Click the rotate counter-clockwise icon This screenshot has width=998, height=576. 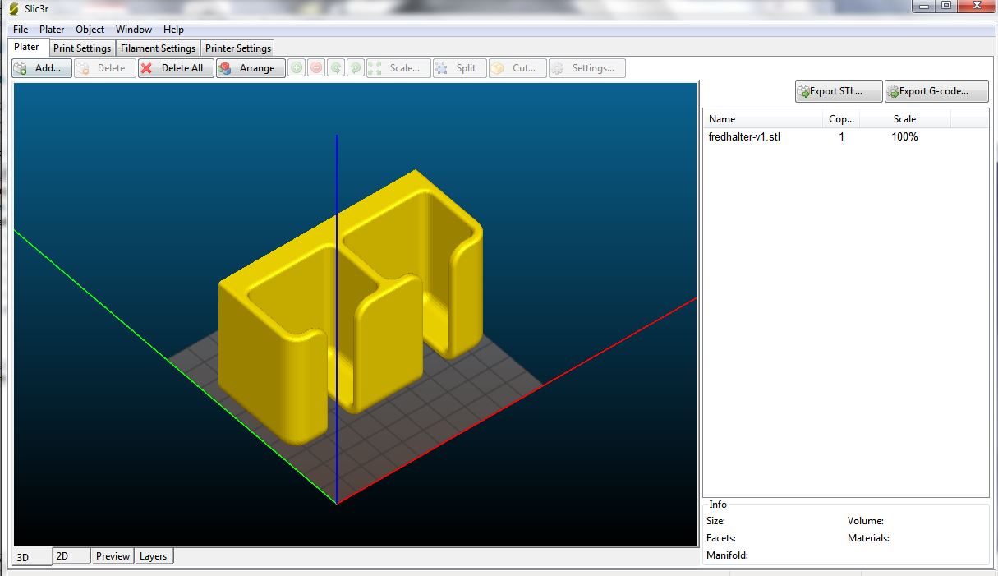pyautogui.click(x=336, y=68)
